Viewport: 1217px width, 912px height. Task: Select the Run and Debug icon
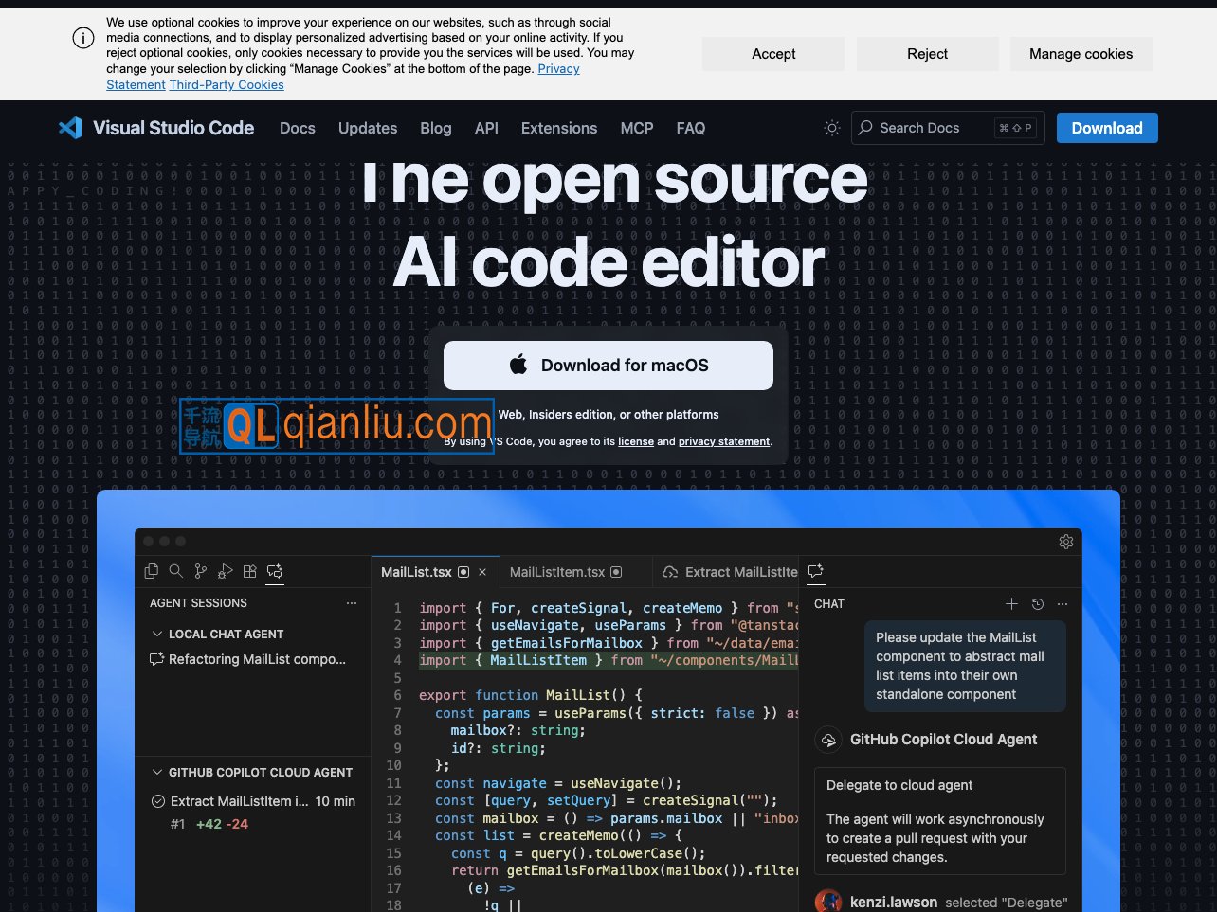(x=226, y=570)
